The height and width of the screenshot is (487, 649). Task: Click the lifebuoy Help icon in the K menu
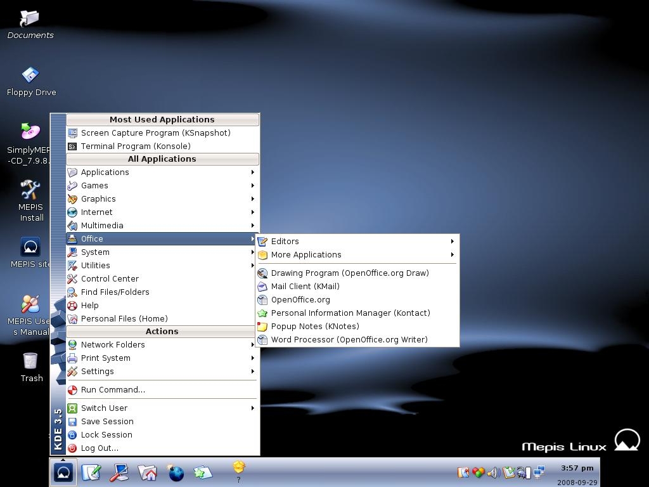[x=72, y=306]
